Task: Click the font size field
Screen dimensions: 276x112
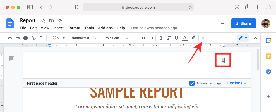Action: (x=143, y=38)
